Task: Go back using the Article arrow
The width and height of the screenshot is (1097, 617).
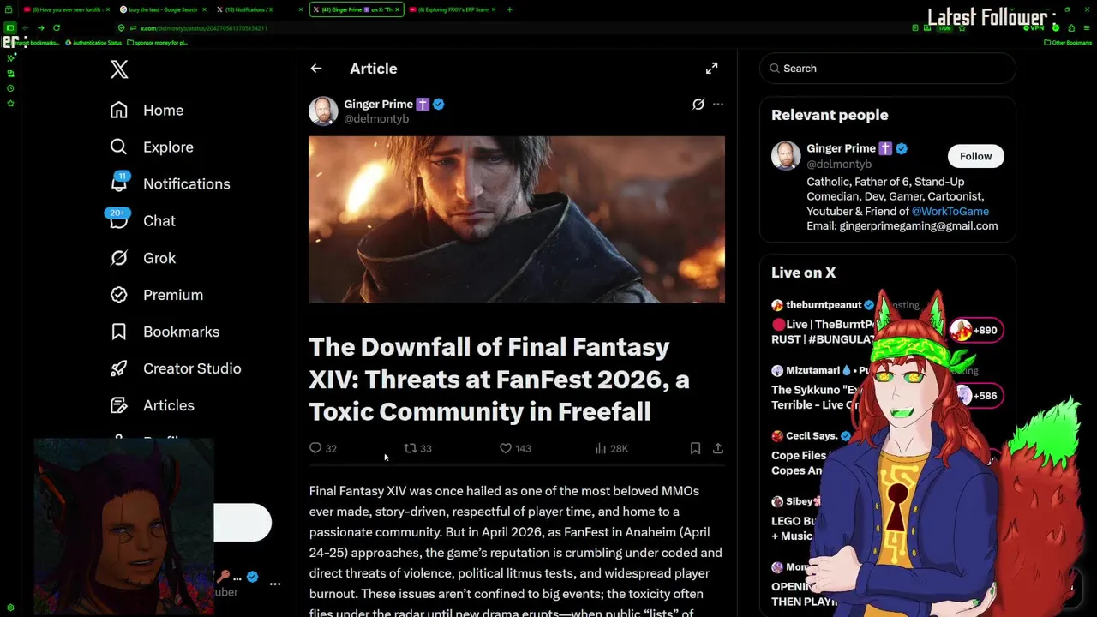Action: point(316,69)
